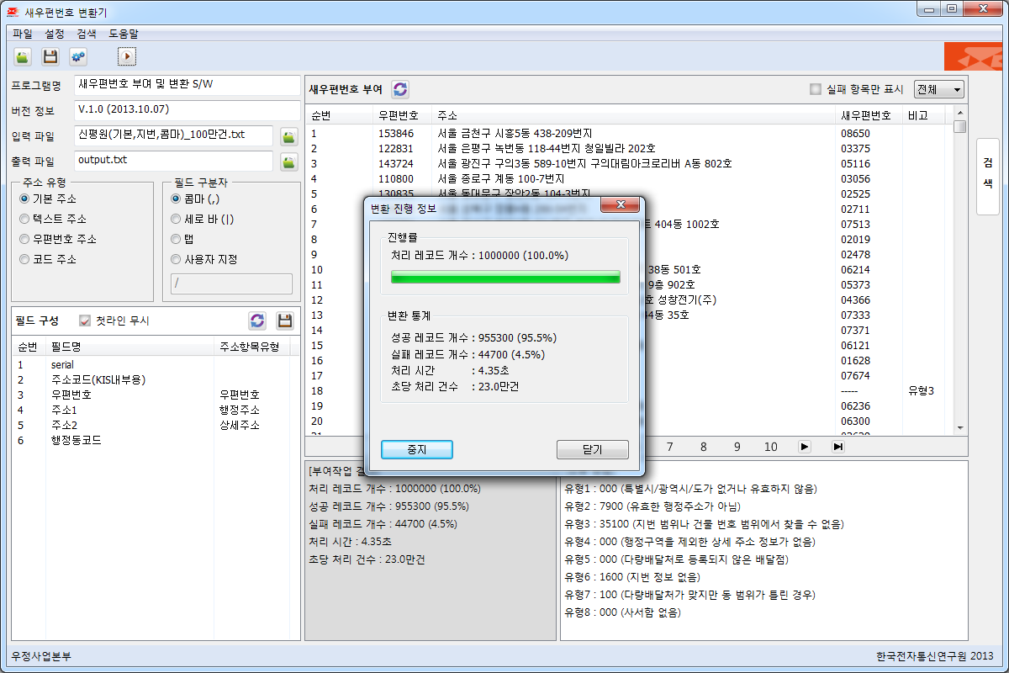
Task: Click the green conversion progress bar
Action: [x=505, y=277]
